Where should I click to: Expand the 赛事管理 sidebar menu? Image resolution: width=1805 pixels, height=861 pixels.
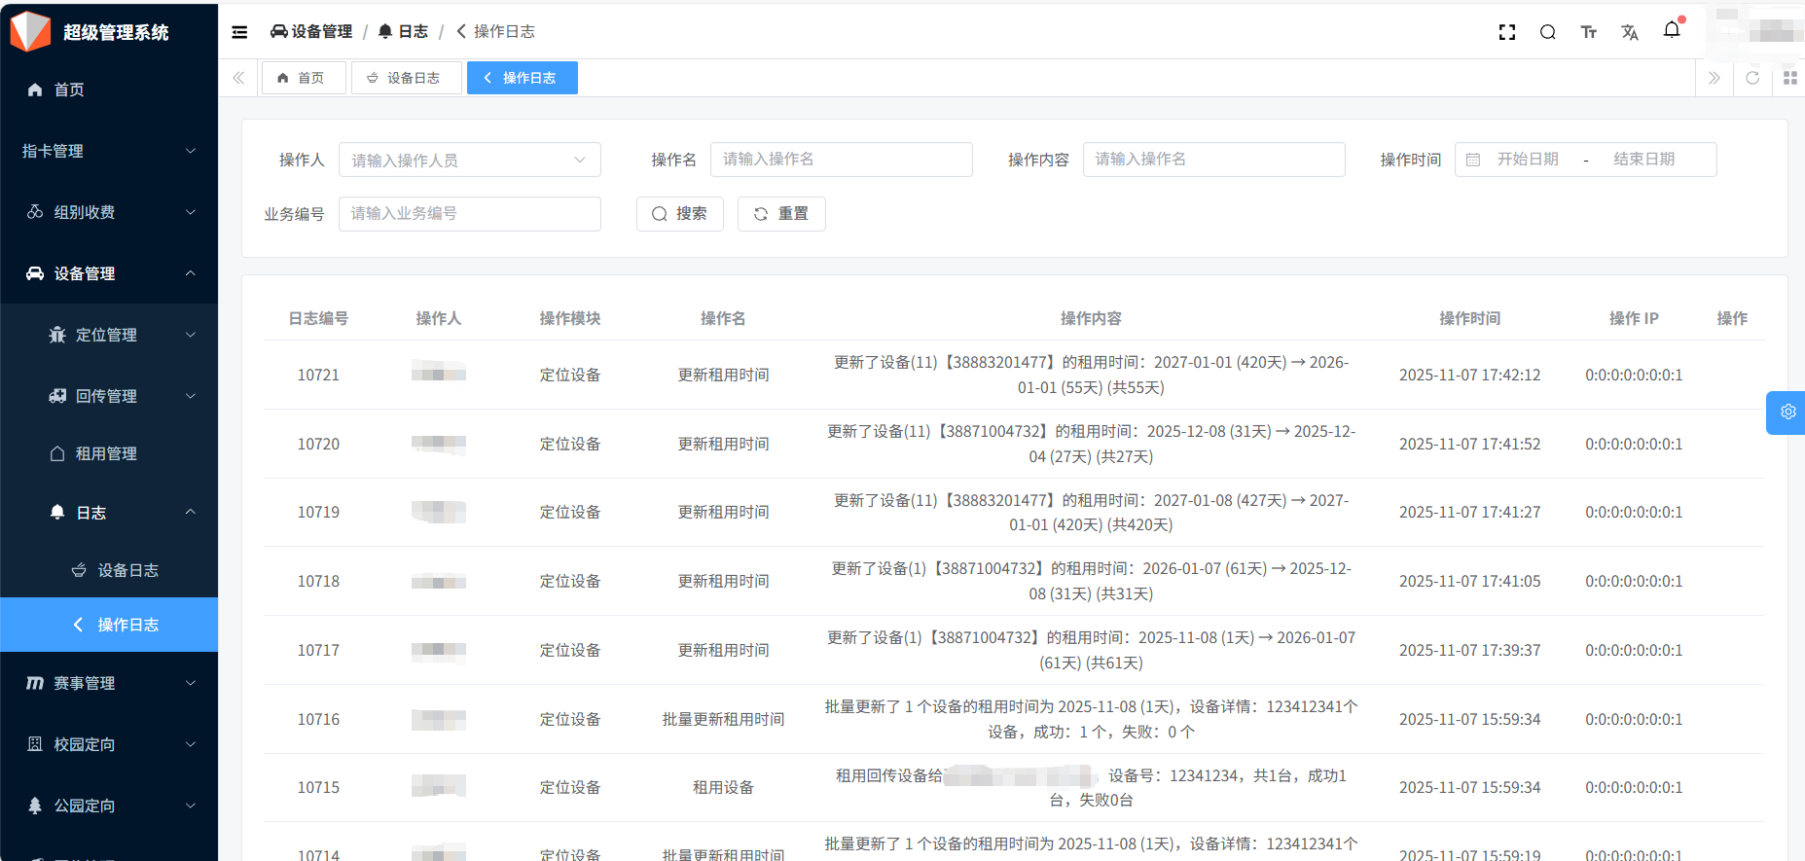(109, 683)
